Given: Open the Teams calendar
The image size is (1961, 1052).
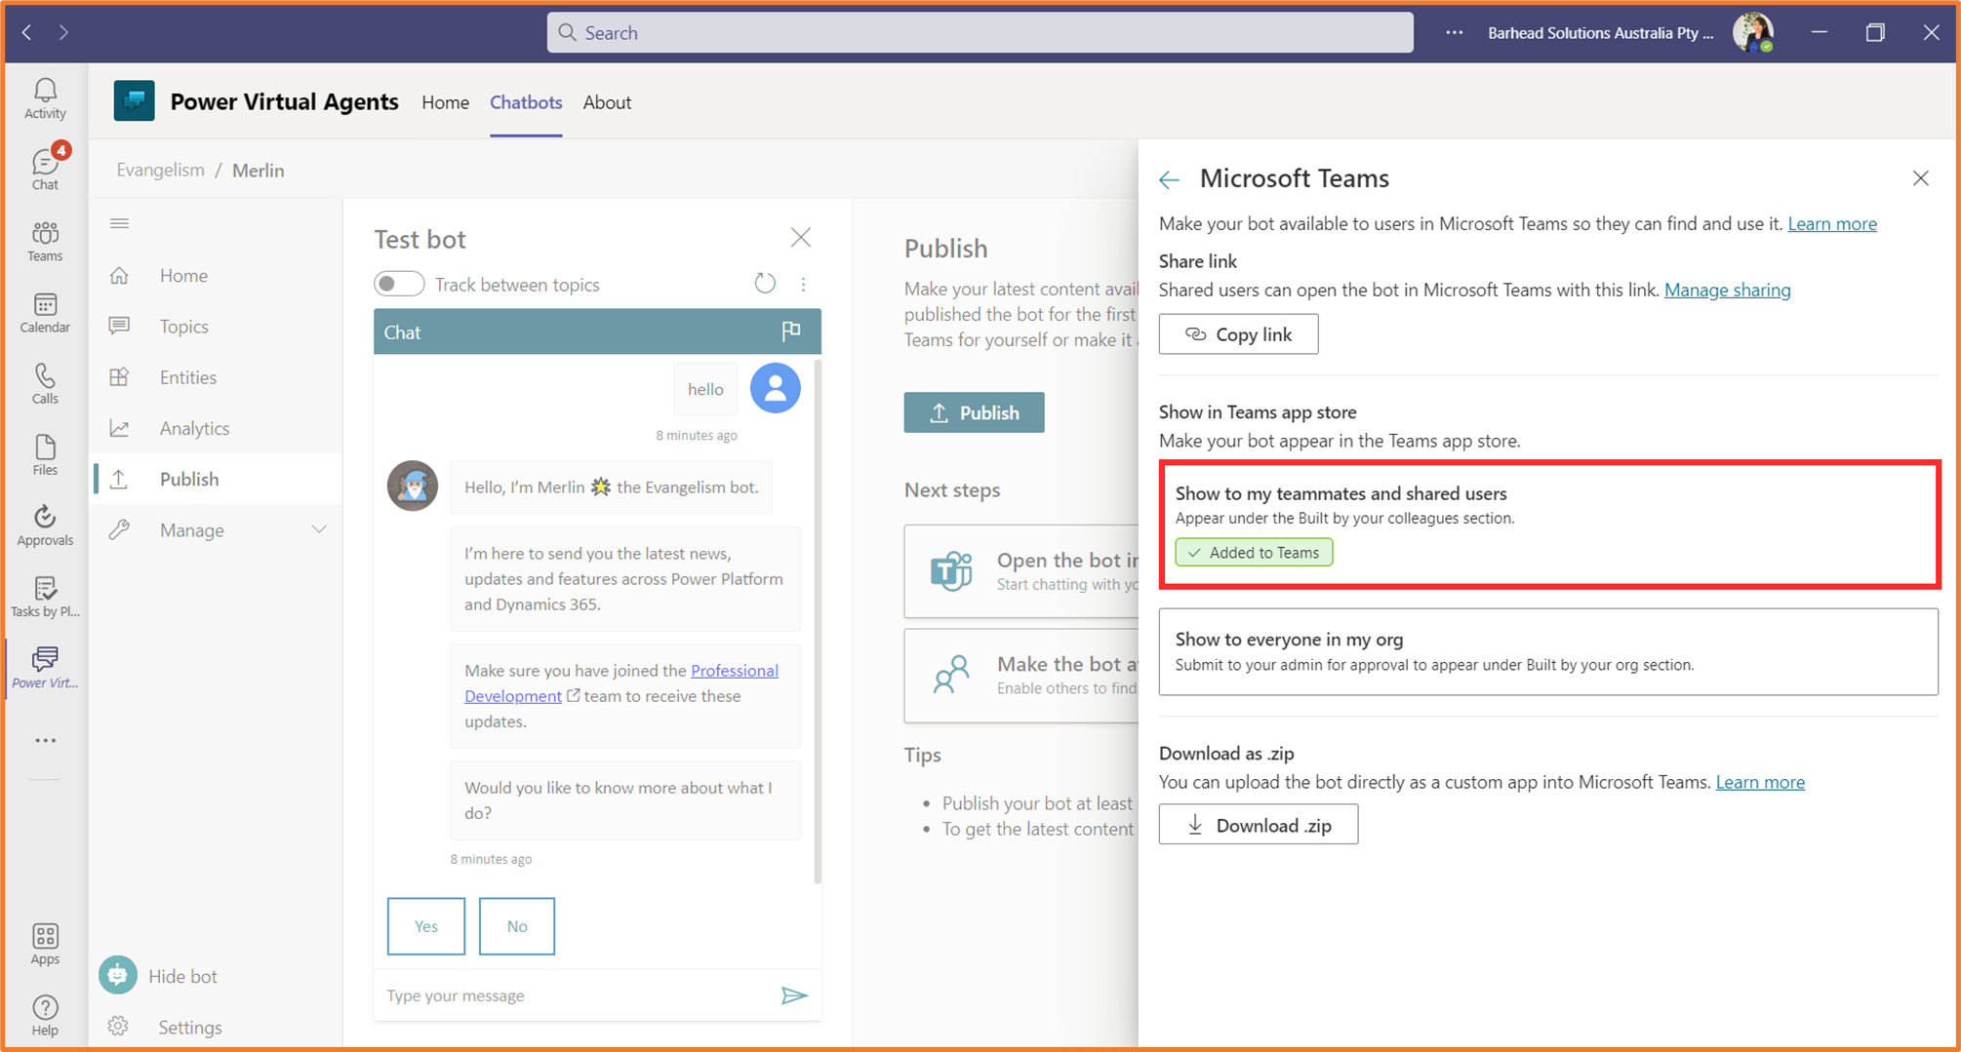Looking at the screenshot, I should tap(44, 312).
